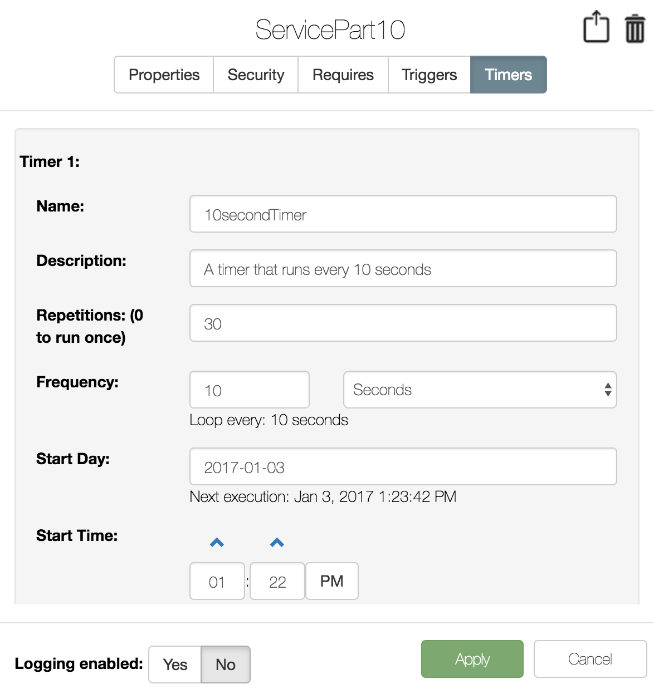This screenshot has height=689, width=654.
Task: Set logging enabled to Yes
Action: tap(175, 665)
